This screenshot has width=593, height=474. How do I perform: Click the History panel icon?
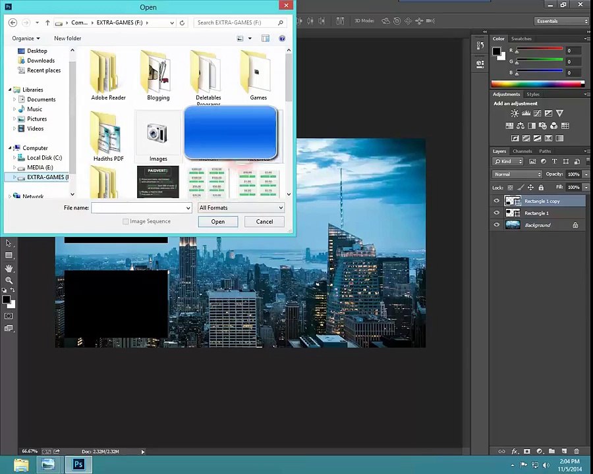[480, 45]
